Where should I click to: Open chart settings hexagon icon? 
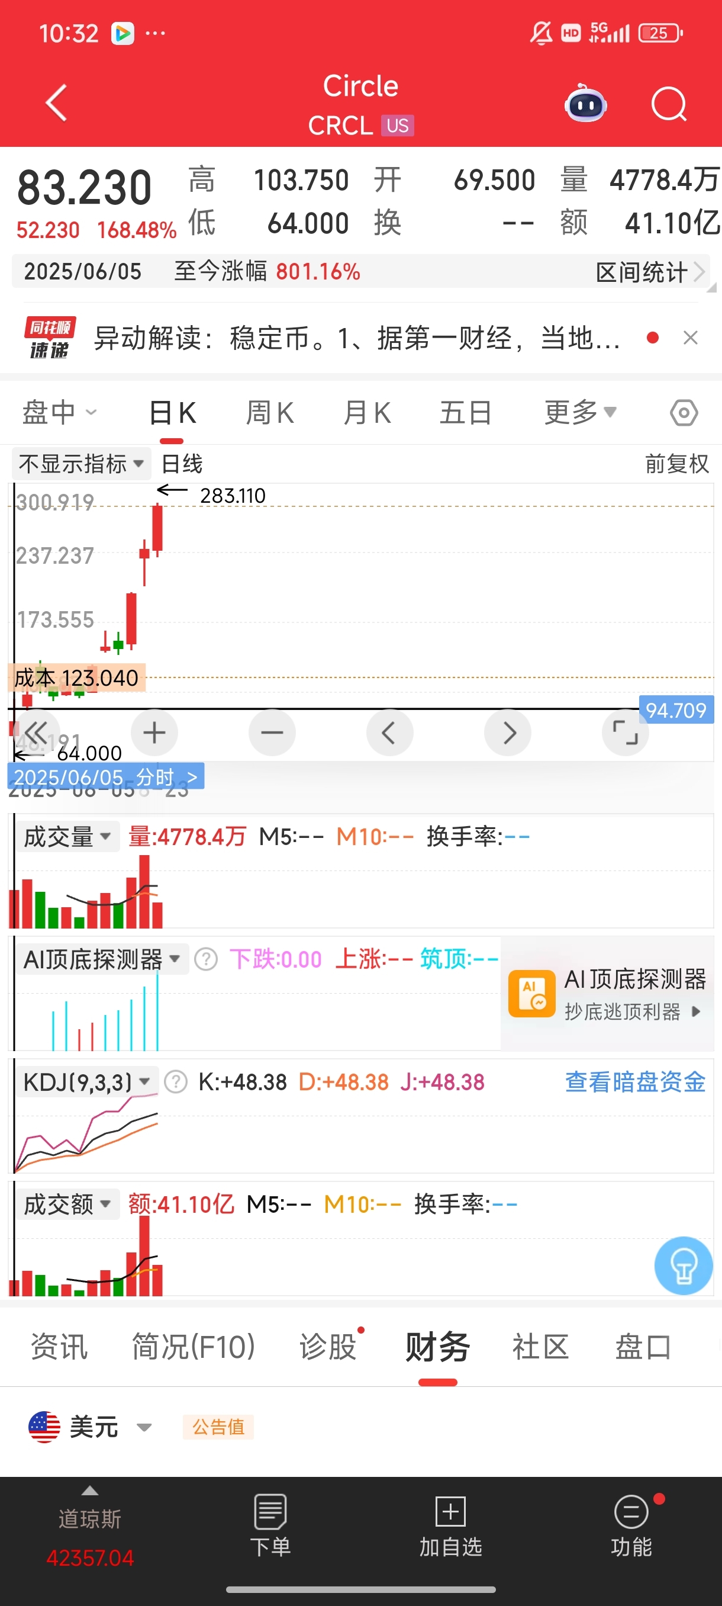point(684,413)
